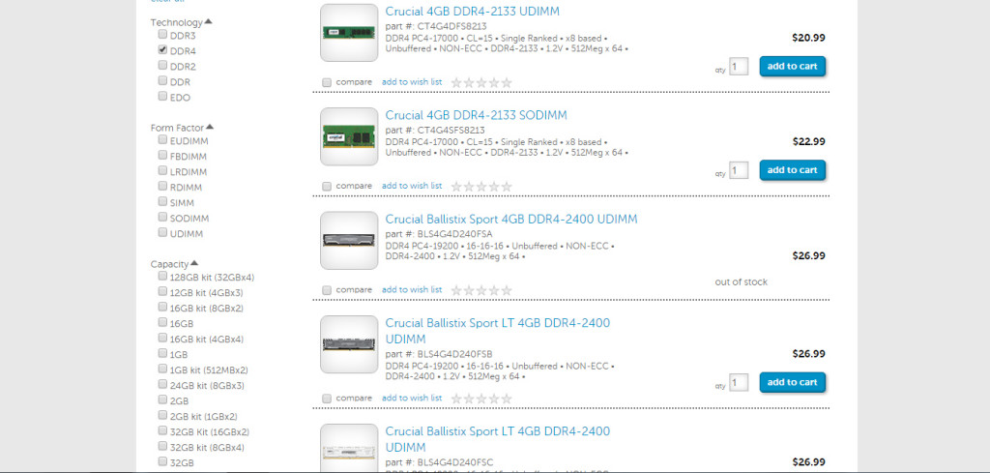Collapse the Form Factor filter section
This screenshot has height=473, width=990.
[x=210, y=127]
